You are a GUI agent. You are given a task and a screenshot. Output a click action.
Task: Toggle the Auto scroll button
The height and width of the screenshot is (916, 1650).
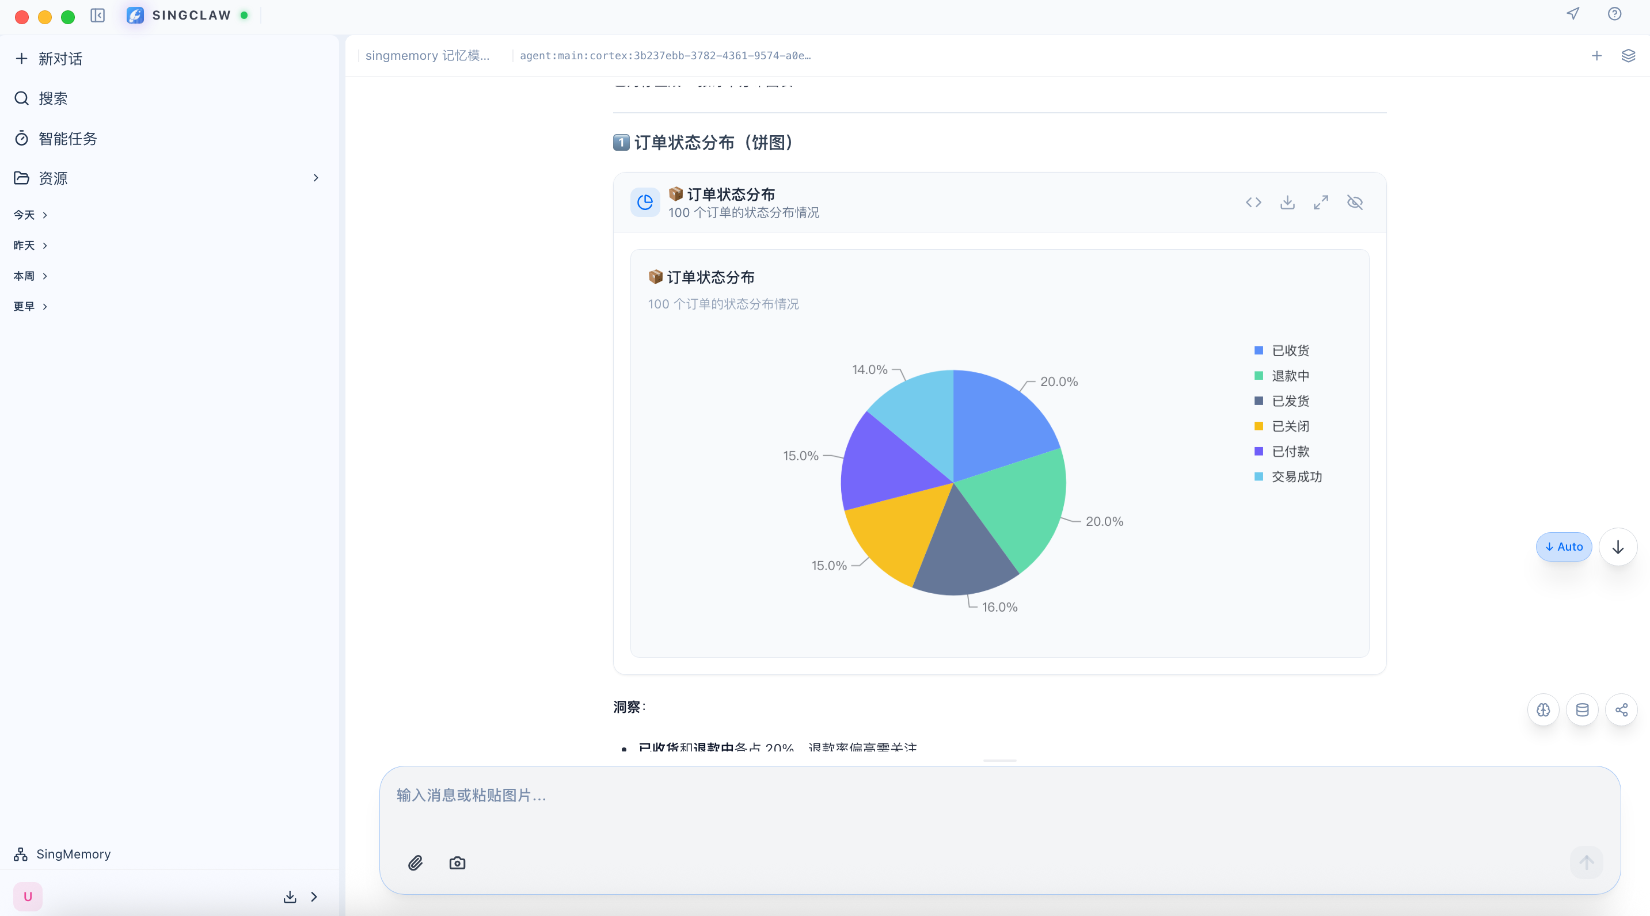(x=1564, y=547)
